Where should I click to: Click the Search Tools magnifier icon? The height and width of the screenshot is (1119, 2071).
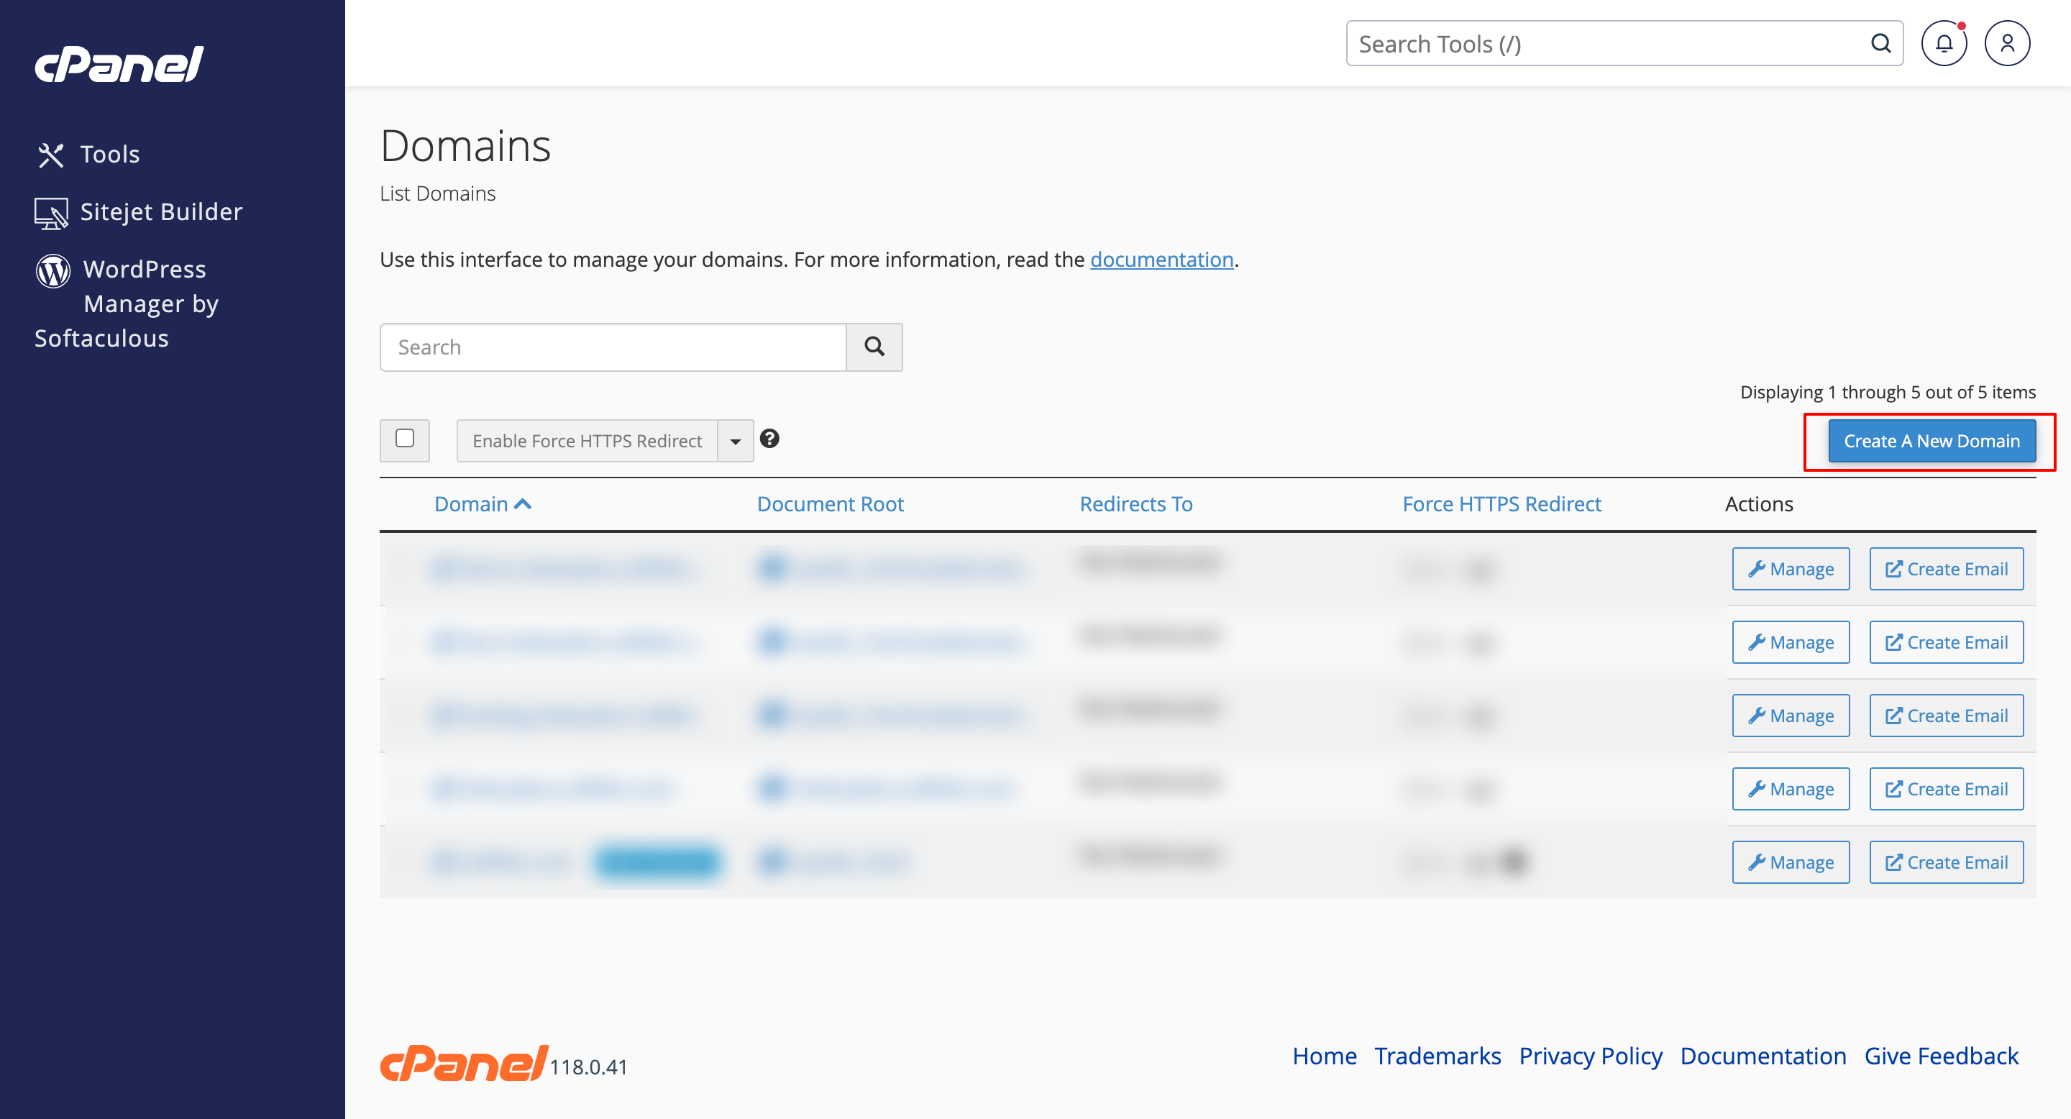1880,43
